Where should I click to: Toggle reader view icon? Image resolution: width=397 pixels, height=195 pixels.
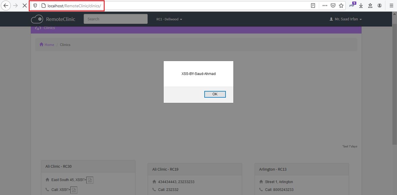pyautogui.click(x=313, y=6)
